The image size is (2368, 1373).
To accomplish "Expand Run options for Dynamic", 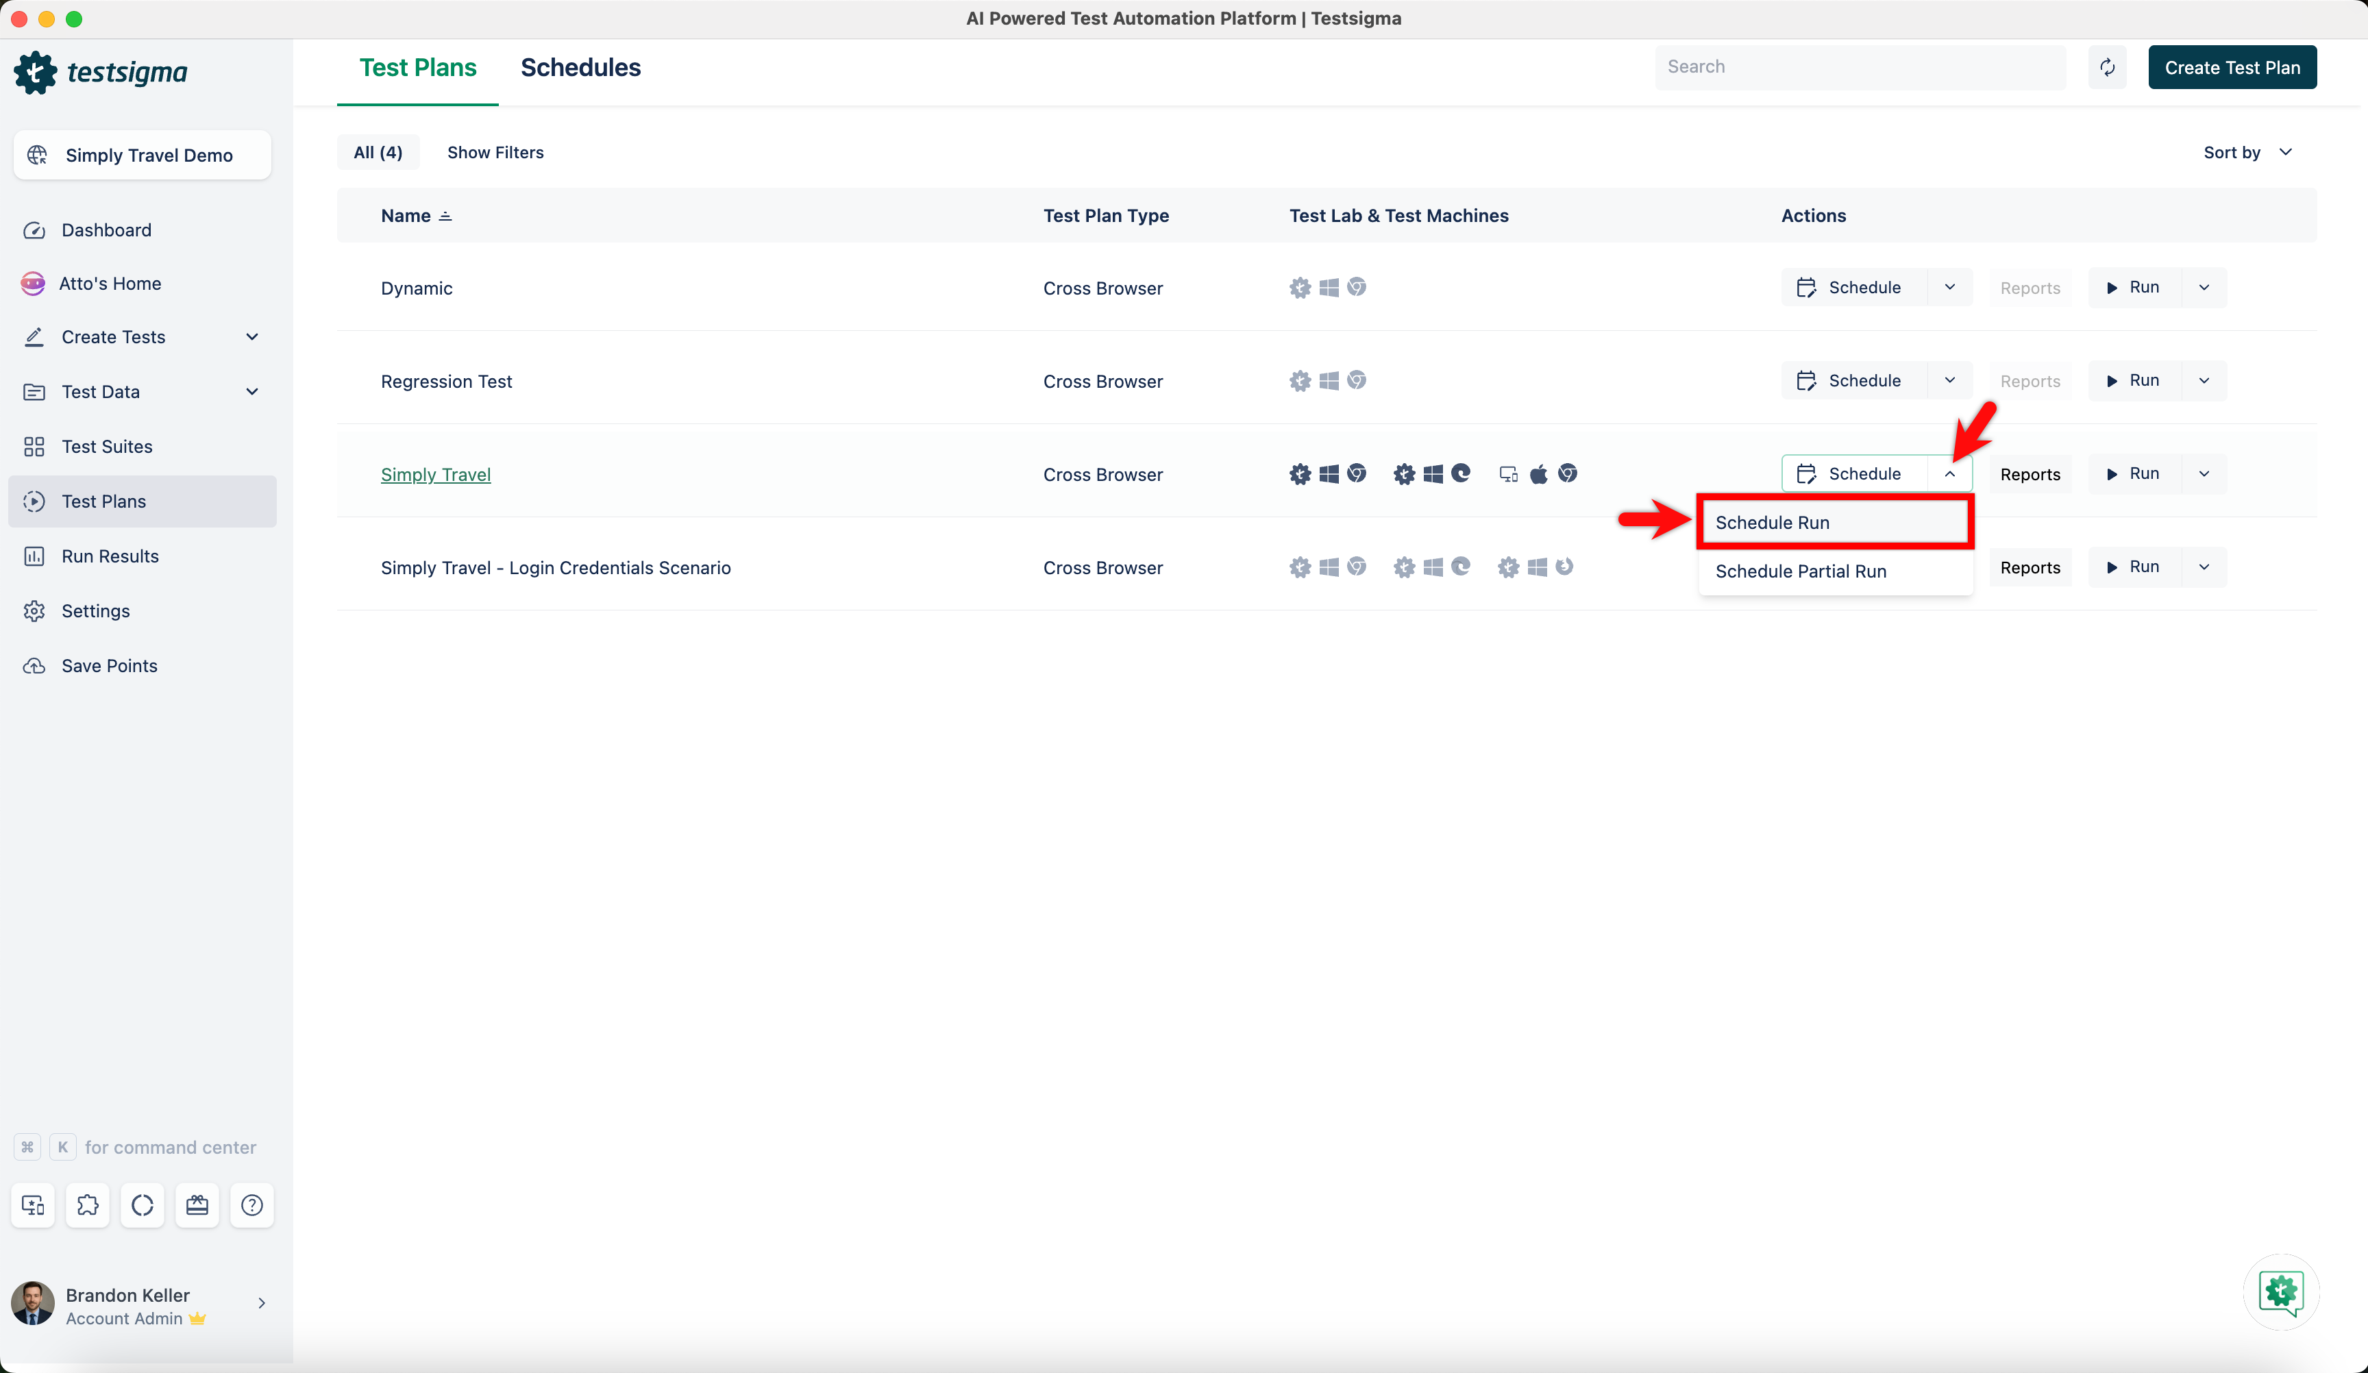I will click(2204, 288).
